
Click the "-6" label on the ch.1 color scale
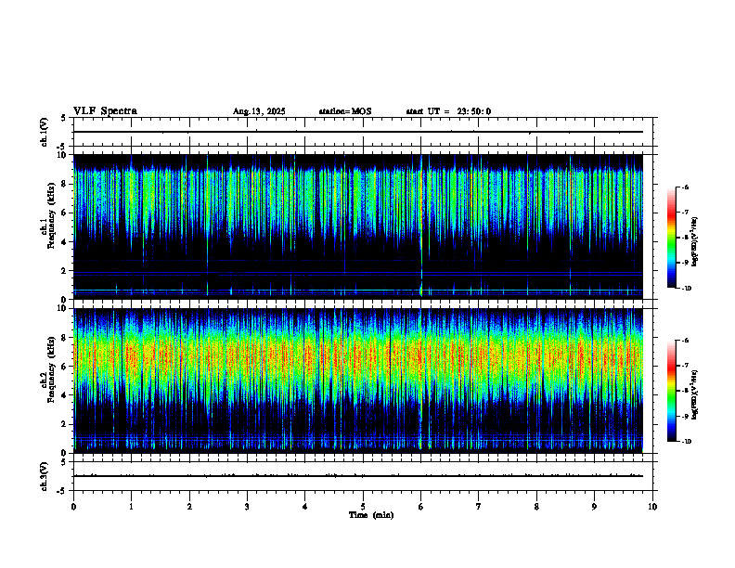[x=685, y=187]
